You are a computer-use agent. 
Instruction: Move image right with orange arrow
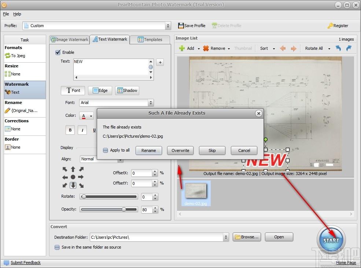(293, 48)
